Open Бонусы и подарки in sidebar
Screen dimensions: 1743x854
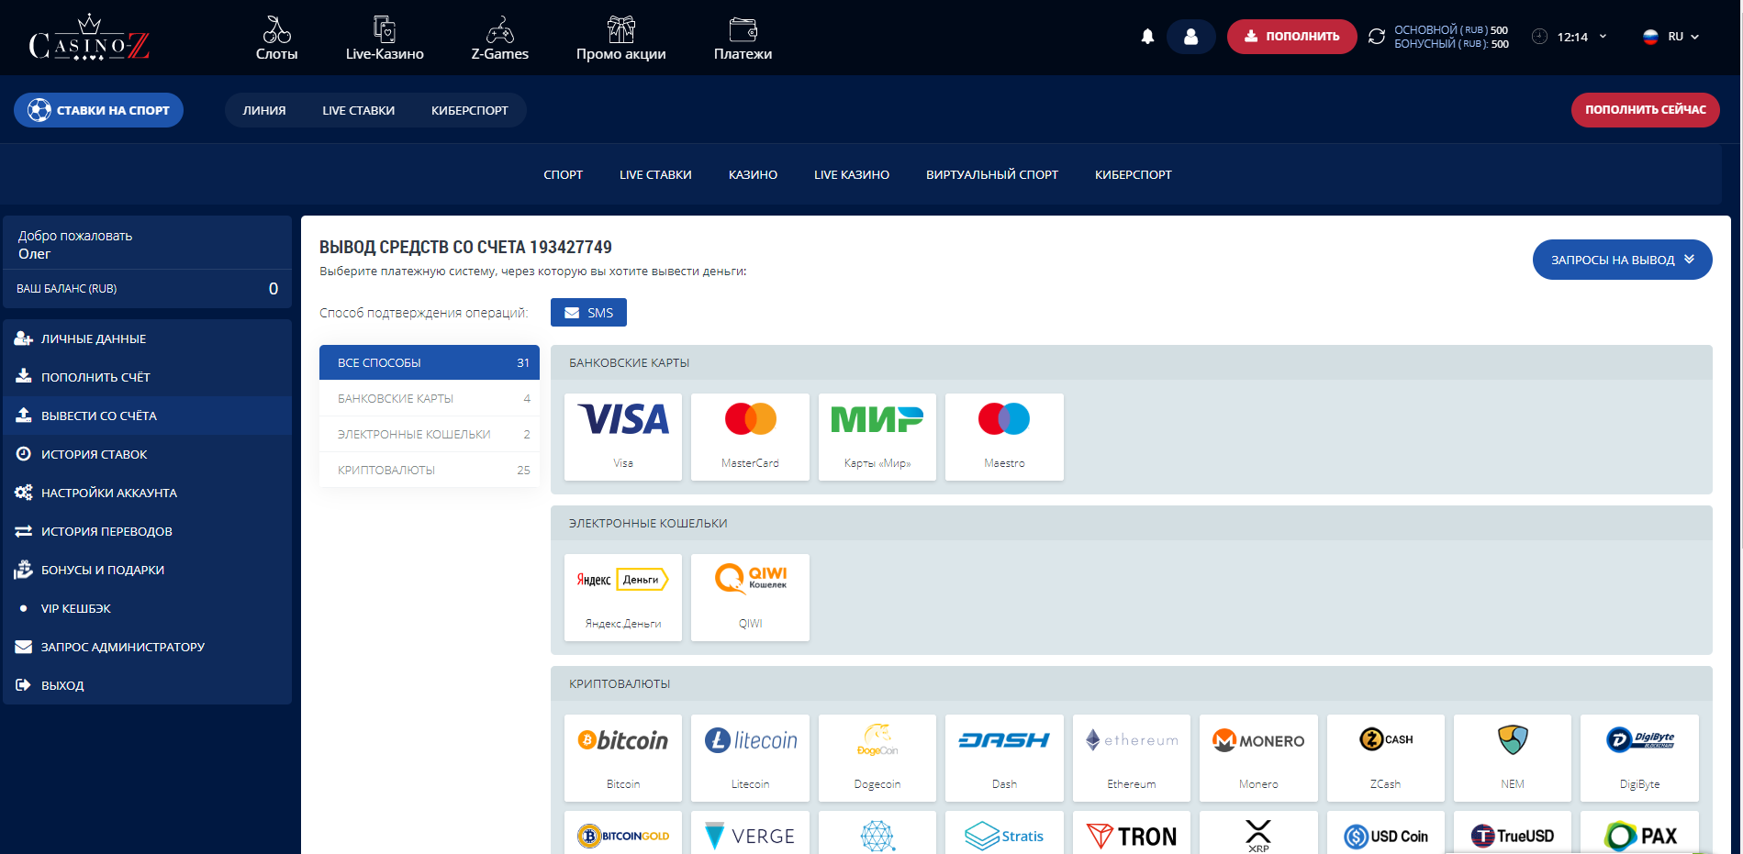pos(148,570)
